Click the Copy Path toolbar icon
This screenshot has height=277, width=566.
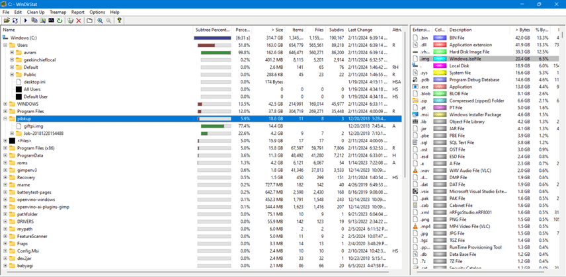34,20
